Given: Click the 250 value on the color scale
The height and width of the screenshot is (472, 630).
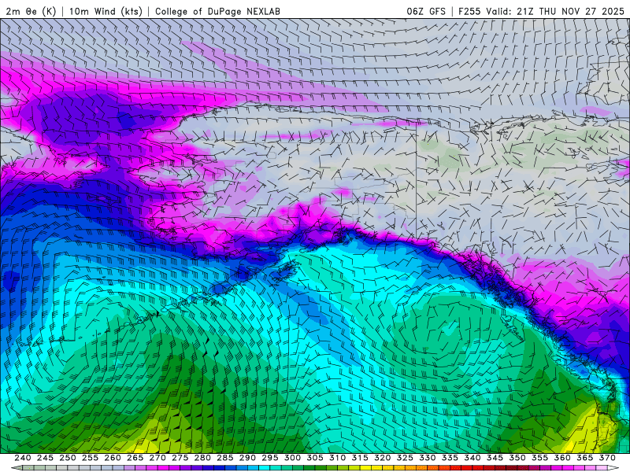Looking at the screenshot, I should click(x=68, y=458).
